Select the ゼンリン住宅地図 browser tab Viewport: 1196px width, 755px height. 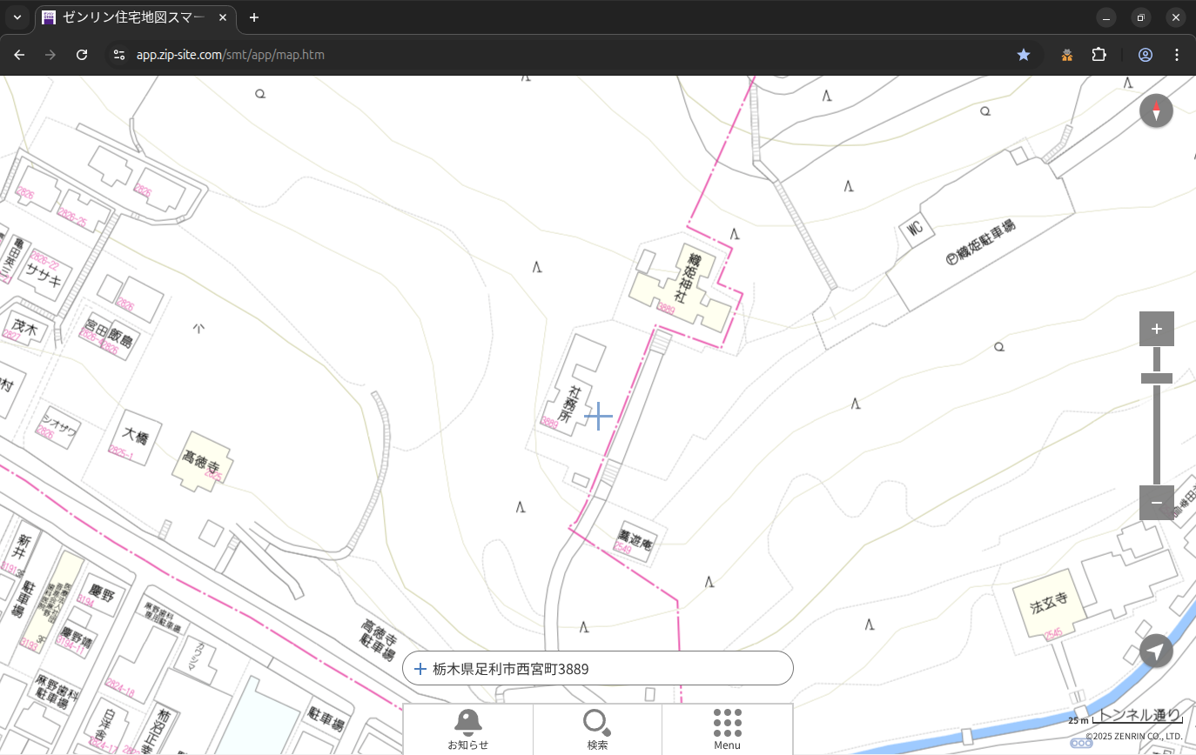[x=135, y=17]
